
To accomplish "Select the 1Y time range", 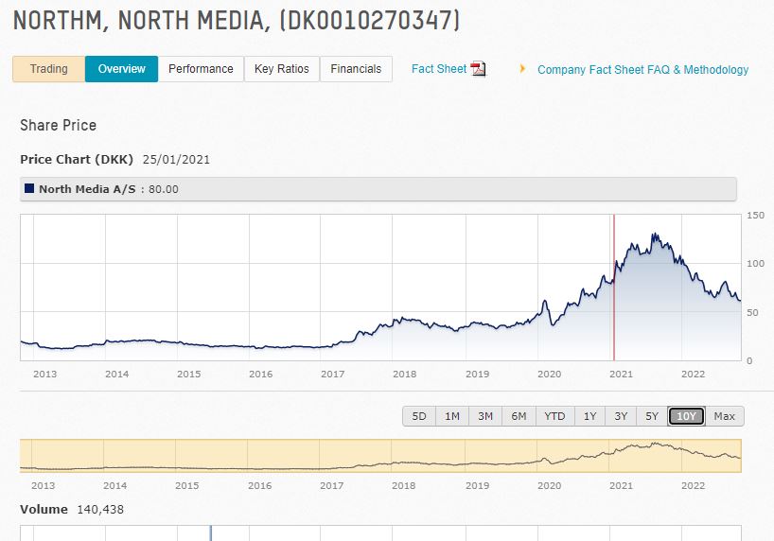I will coord(589,416).
